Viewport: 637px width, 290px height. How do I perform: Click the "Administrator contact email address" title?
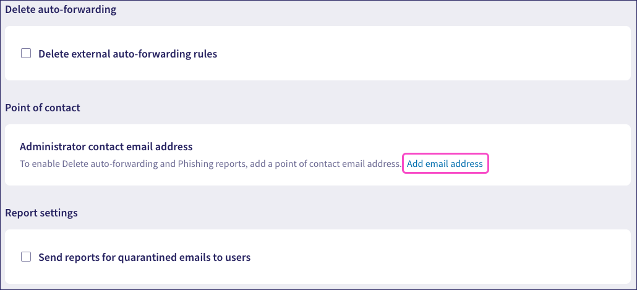(106, 147)
